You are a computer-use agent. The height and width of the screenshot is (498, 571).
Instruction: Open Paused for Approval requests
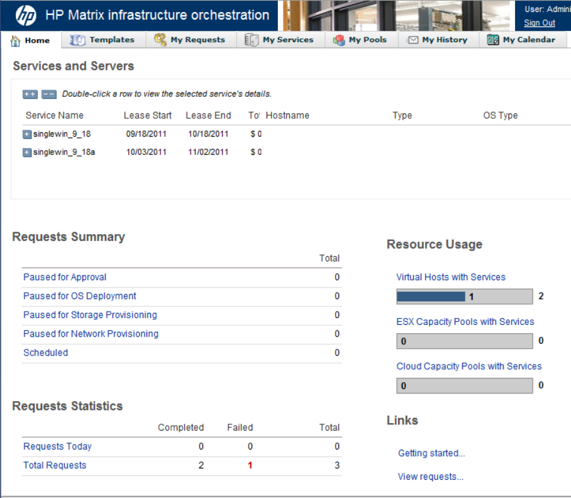coord(65,277)
